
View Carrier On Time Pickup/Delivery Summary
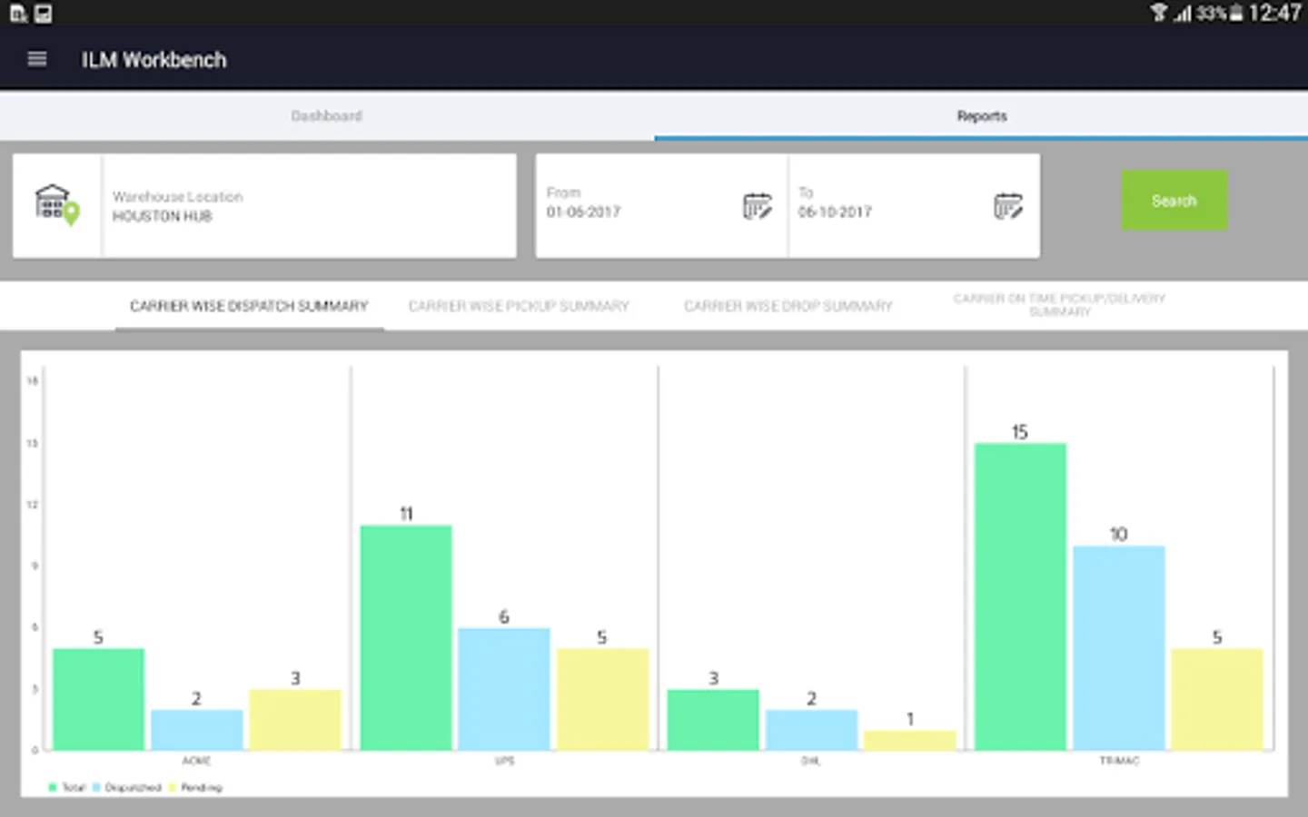coord(1059,305)
